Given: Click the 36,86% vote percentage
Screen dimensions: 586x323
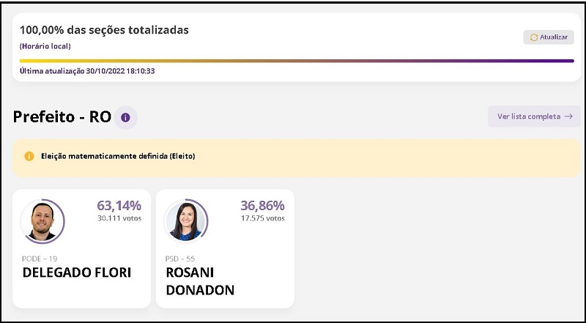Looking at the screenshot, I should (x=262, y=205).
